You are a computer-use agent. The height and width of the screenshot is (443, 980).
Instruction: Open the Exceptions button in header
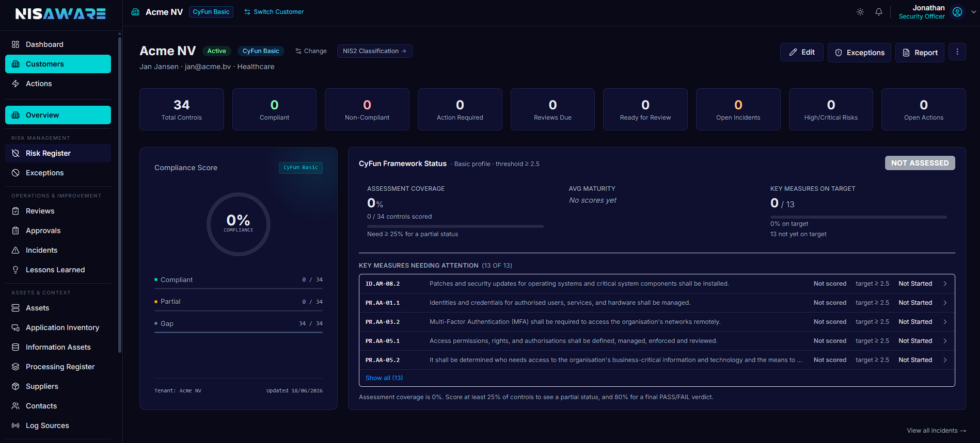click(859, 53)
